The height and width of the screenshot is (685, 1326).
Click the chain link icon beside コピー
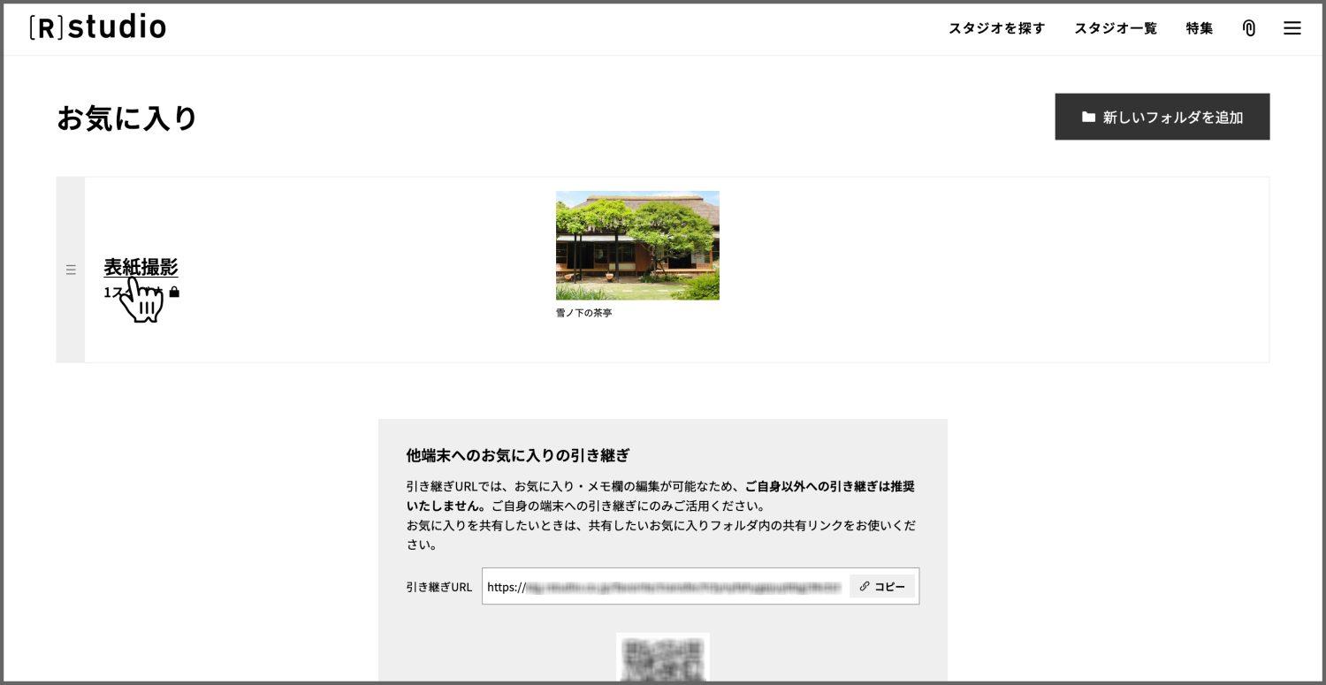[x=865, y=586]
